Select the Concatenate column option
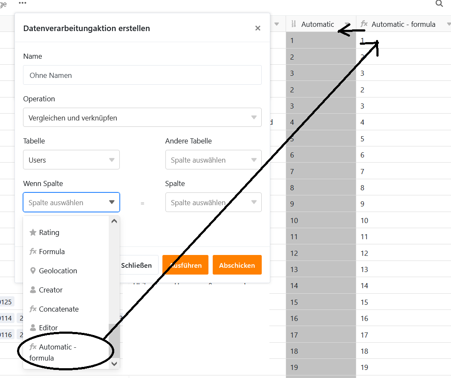This screenshot has height=378, width=451. point(59,309)
